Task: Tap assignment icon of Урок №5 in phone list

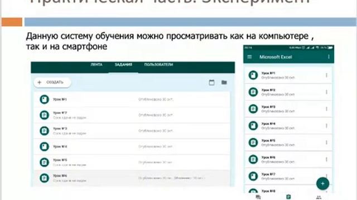Action: click(x=253, y=143)
